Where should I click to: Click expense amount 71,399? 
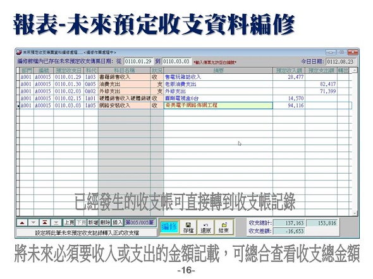point(321,92)
